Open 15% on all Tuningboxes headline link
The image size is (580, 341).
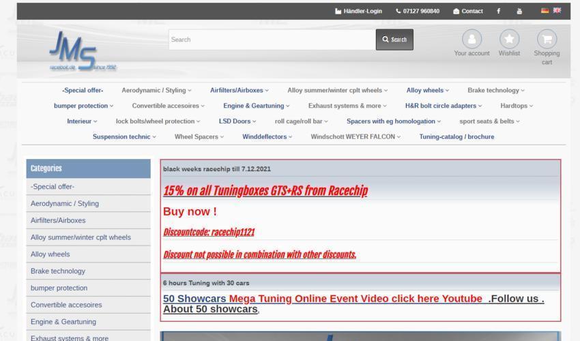coord(265,191)
